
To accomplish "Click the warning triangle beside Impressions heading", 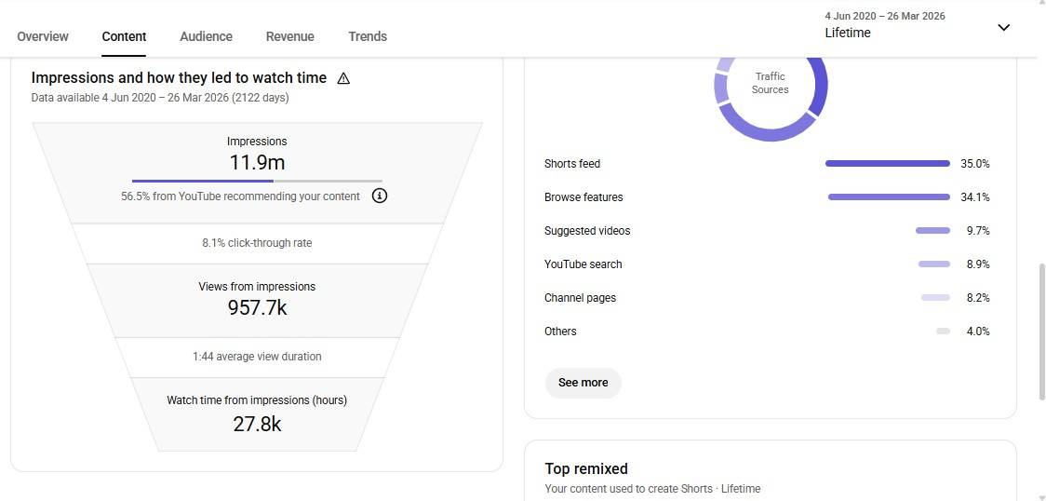I will (x=343, y=78).
